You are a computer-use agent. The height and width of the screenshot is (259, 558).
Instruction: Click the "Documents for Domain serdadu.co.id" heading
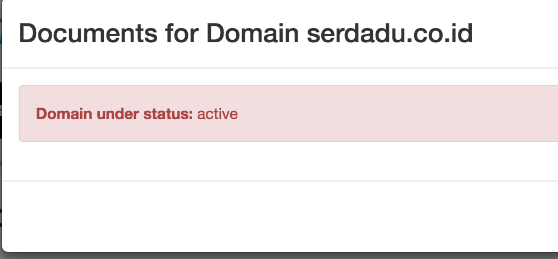coord(245,34)
